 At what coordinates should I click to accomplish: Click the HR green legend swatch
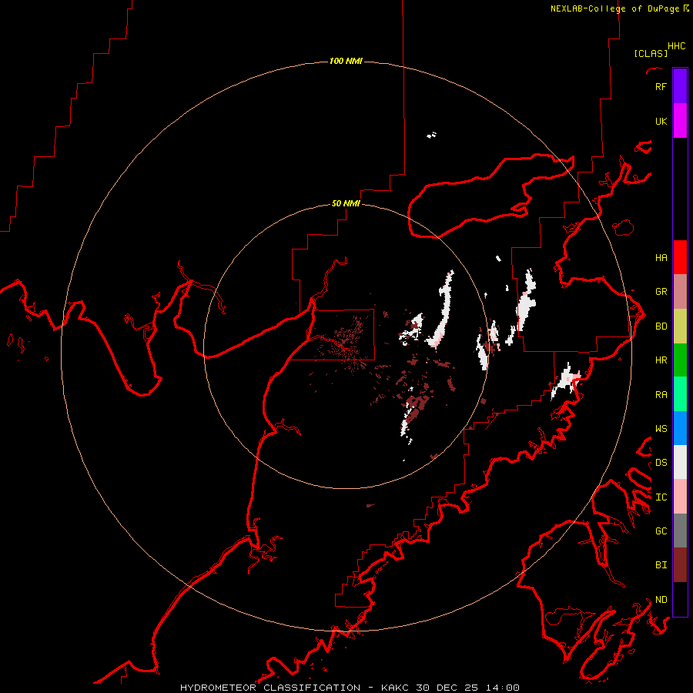pyautogui.click(x=680, y=360)
